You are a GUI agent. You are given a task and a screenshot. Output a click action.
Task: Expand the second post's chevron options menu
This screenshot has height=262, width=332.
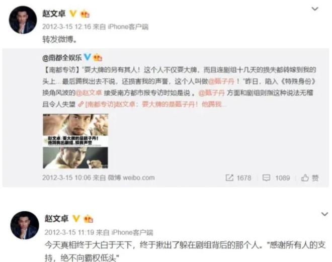pyautogui.click(x=324, y=214)
